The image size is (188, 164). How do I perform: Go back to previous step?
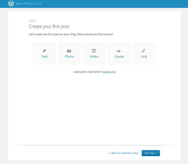point(123,153)
